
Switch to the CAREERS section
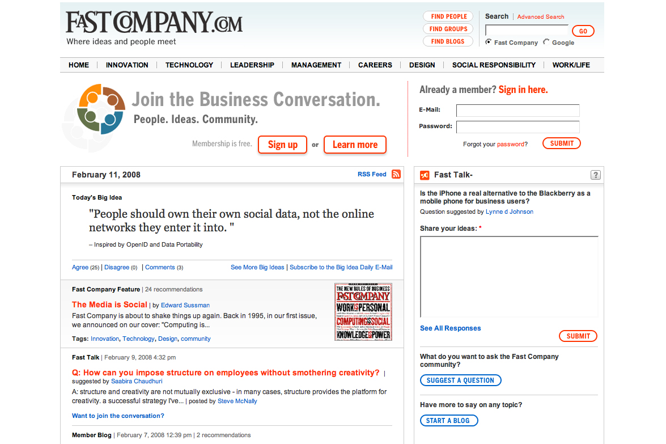(x=375, y=65)
